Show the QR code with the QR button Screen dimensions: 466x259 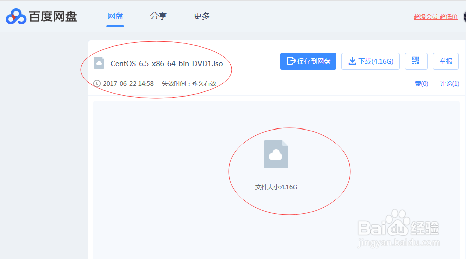[416, 61]
